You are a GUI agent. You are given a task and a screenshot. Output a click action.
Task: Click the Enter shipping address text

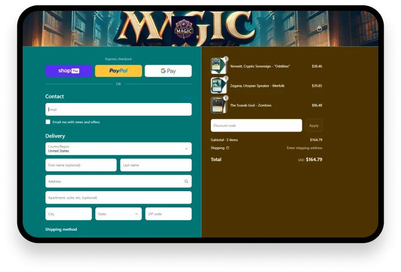(x=304, y=148)
